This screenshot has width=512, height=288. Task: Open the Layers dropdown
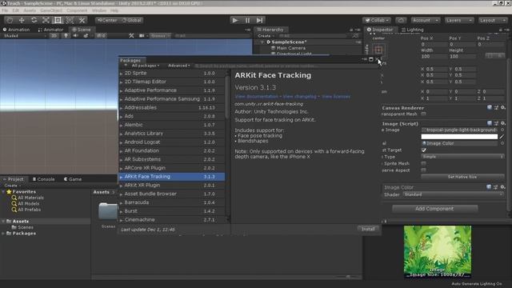[x=458, y=20]
